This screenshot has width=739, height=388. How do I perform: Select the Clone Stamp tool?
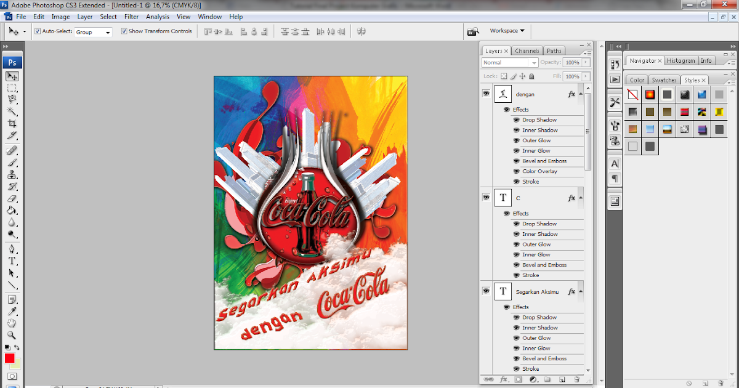pyautogui.click(x=12, y=174)
